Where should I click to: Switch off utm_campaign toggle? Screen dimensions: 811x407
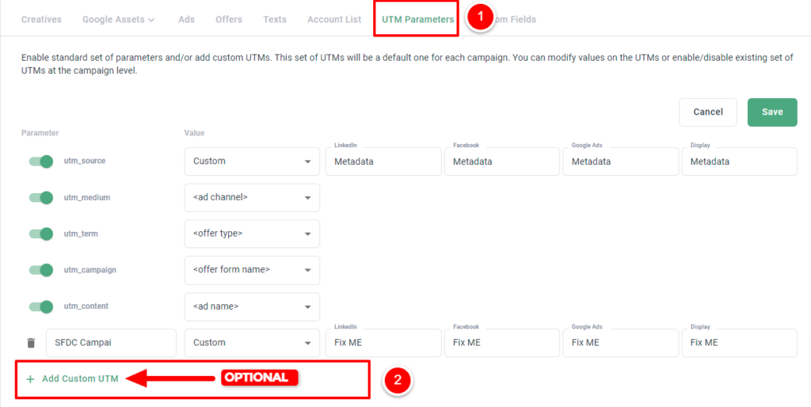41,270
